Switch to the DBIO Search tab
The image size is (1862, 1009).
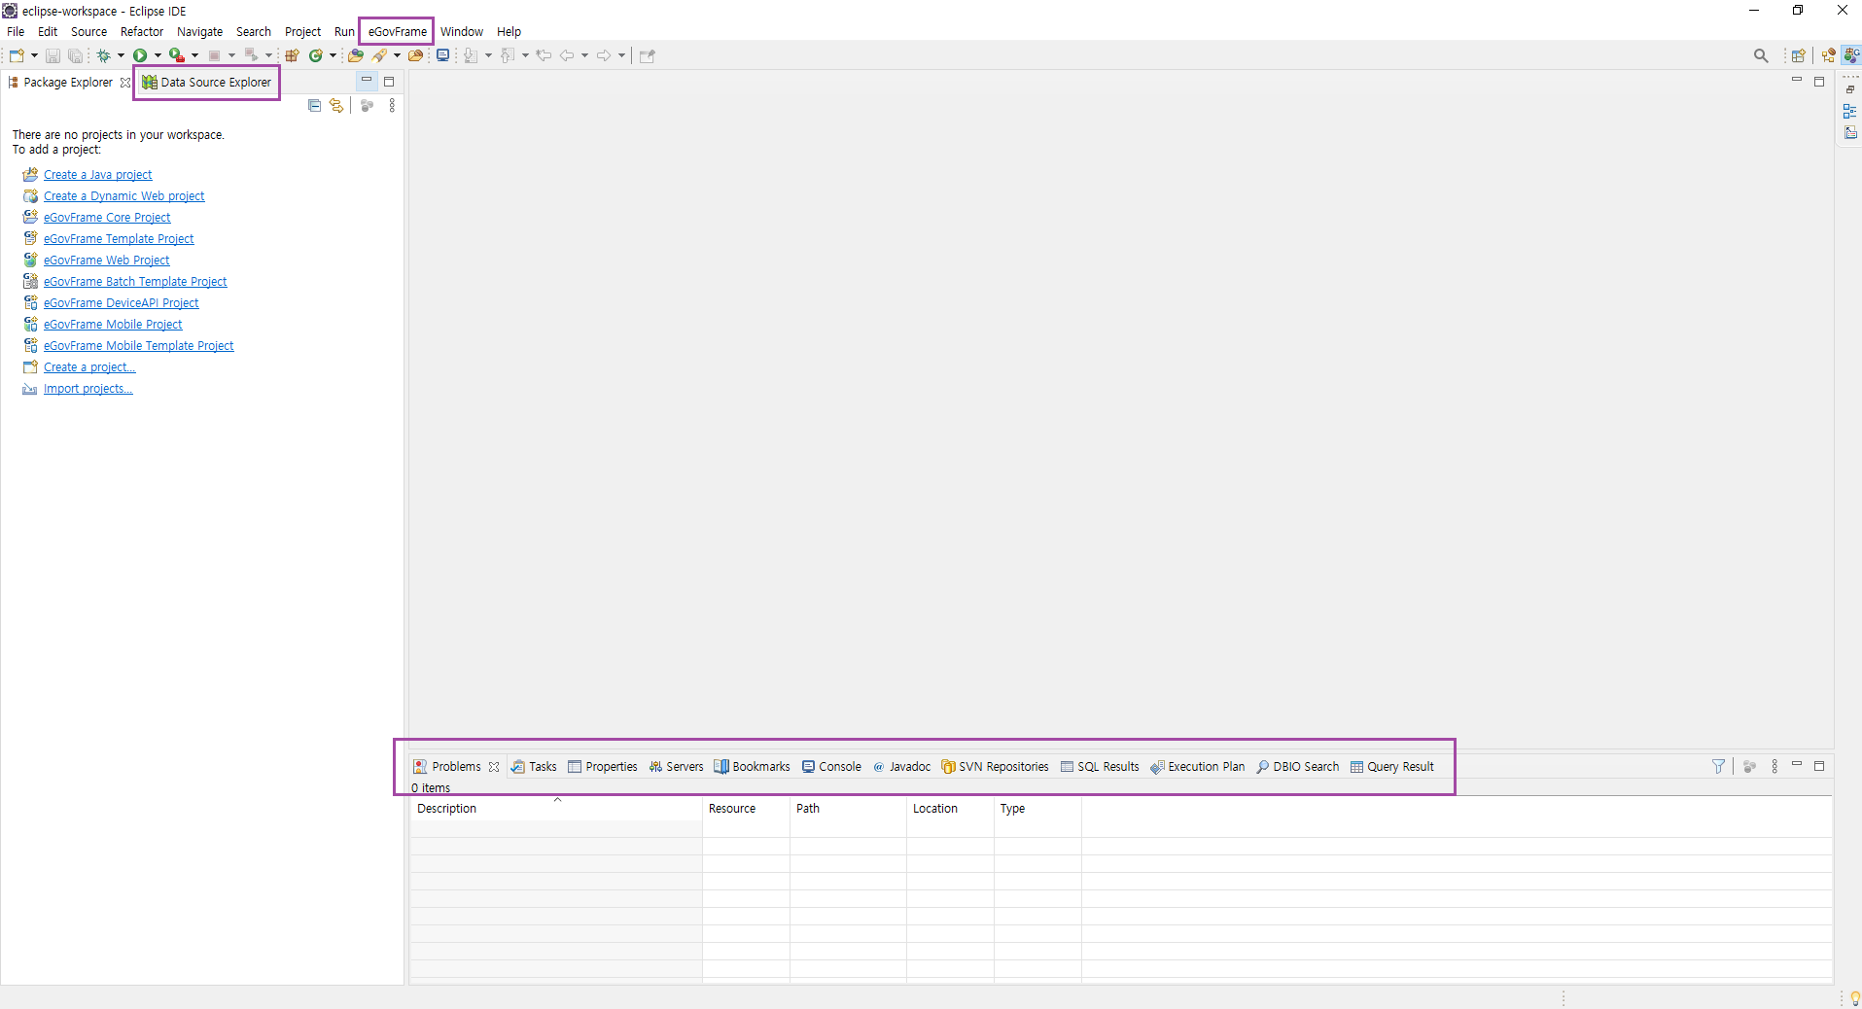[x=1297, y=767]
